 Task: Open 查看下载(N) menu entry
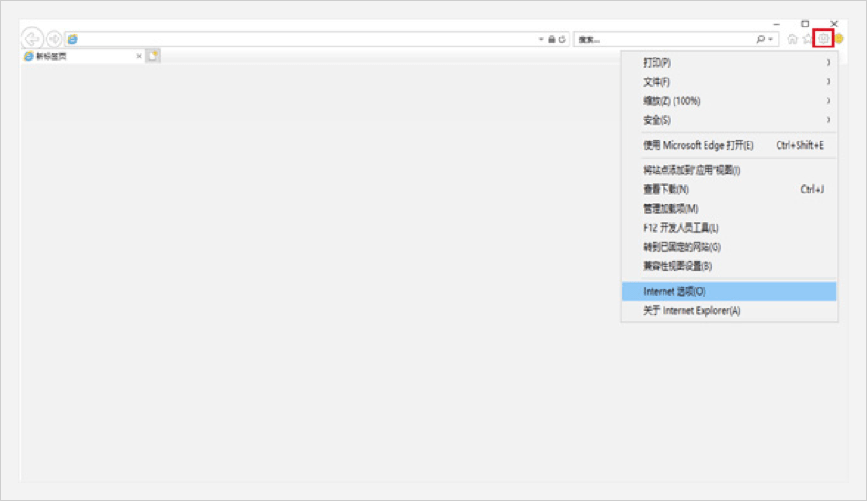pyautogui.click(x=666, y=190)
